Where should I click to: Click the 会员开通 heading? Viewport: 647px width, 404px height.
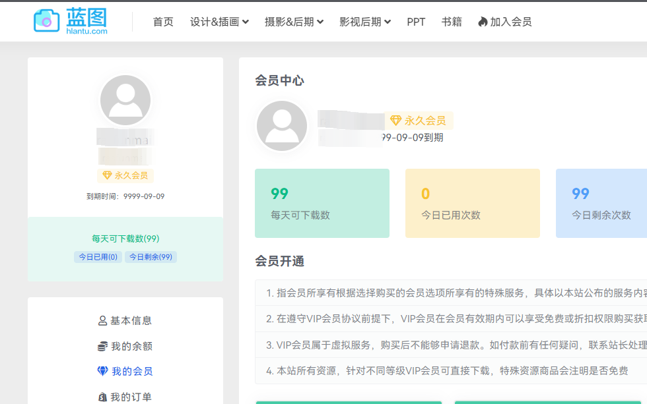pos(279,261)
